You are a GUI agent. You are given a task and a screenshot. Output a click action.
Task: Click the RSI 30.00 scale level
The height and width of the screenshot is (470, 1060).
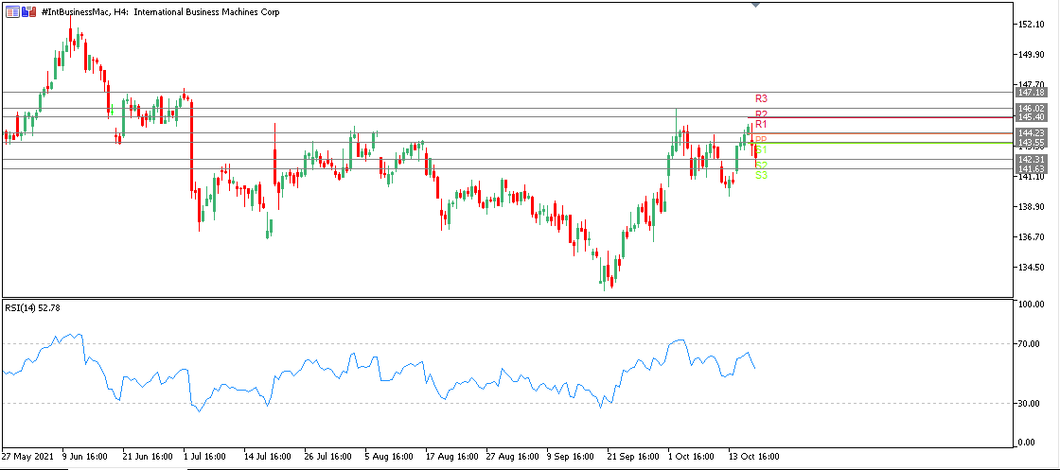(x=1028, y=404)
